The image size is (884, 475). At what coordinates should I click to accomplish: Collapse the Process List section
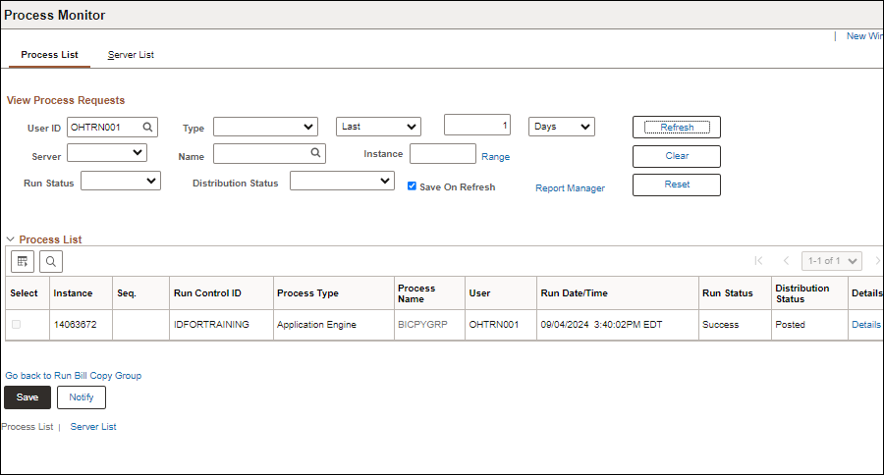[x=11, y=239]
